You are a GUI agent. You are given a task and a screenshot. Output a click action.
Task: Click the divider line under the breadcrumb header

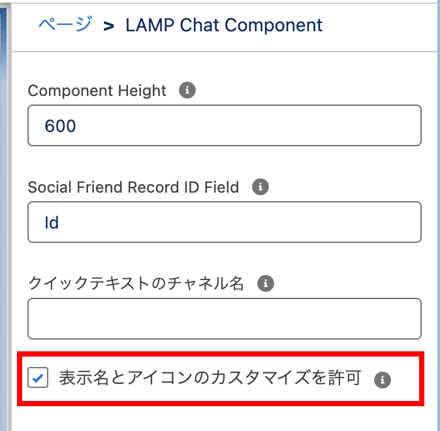coord(224,52)
